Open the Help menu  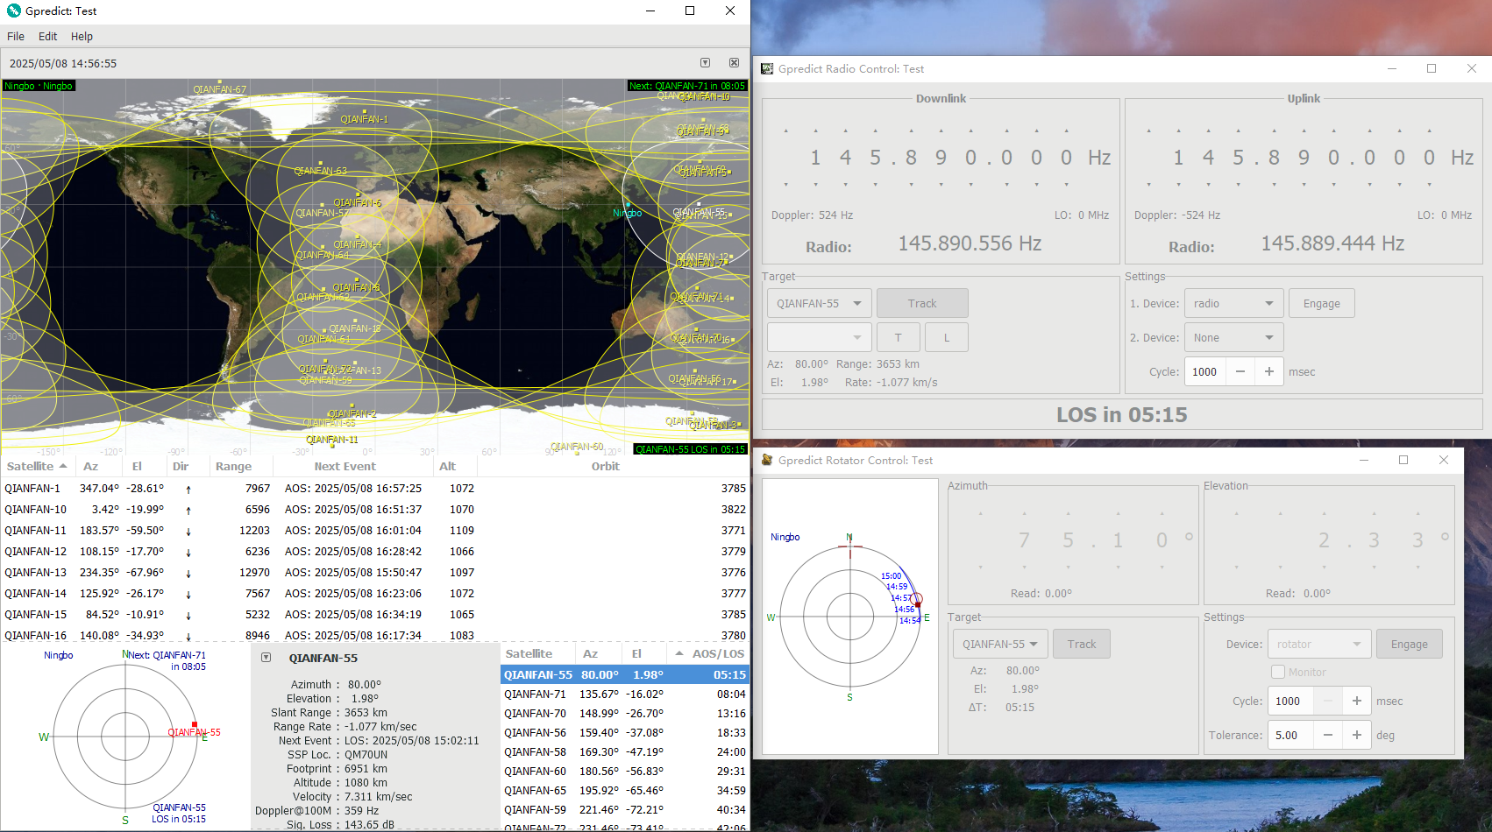click(x=82, y=36)
